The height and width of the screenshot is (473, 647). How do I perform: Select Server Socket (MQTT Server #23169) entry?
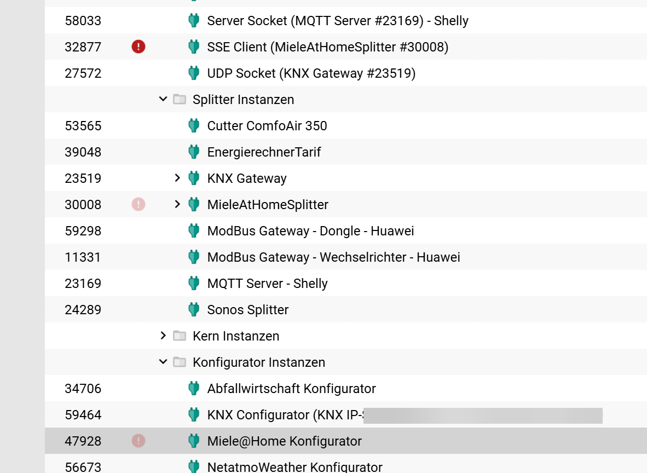tap(337, 21)
